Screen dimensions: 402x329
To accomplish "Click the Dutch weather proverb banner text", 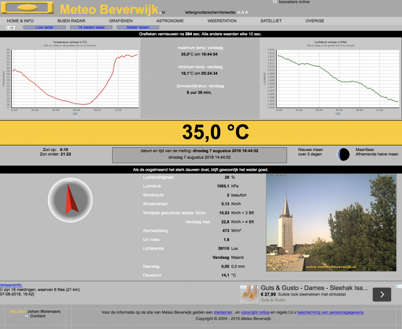I will [x=201, y=170].
